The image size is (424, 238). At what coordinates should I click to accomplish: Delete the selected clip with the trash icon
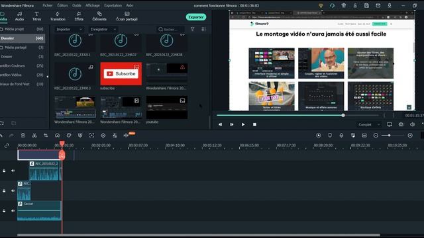click(x=23, y=135)
